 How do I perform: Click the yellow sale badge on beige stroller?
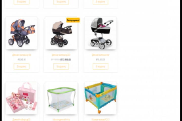(73, 20)
